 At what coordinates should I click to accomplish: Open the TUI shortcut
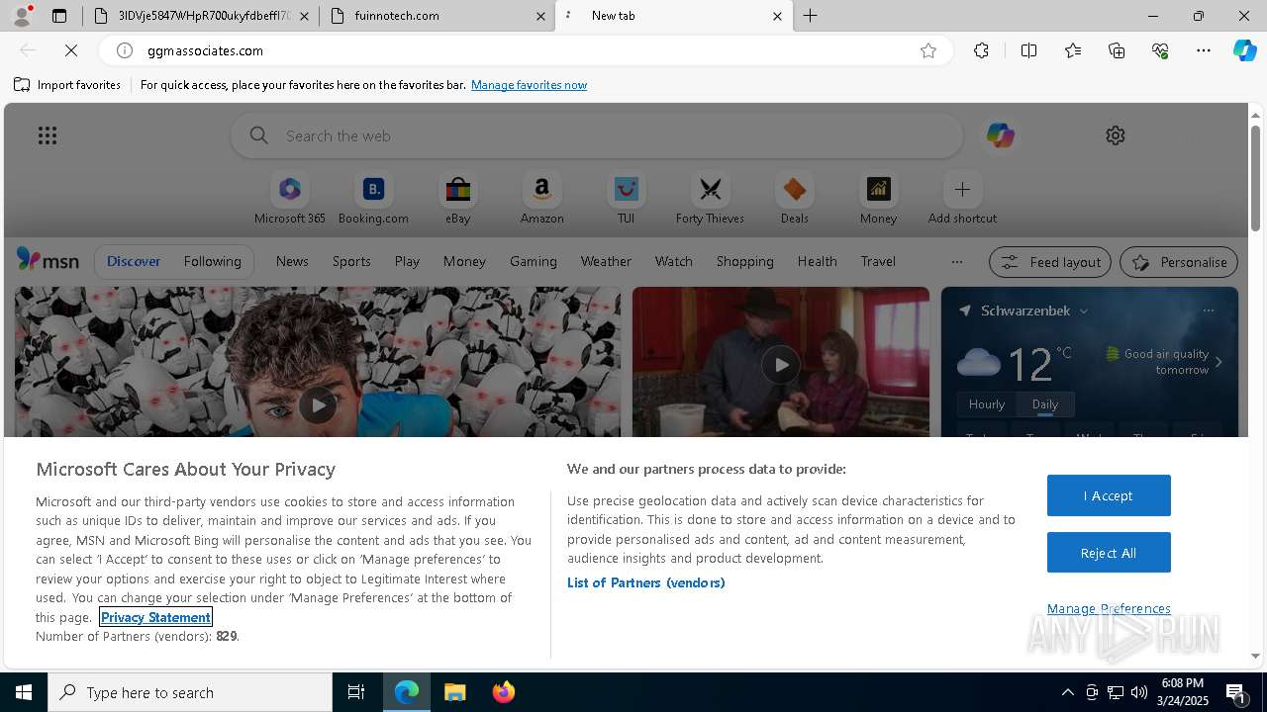(x=626, y=199)
